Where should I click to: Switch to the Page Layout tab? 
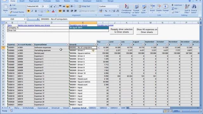coord(34,1)
